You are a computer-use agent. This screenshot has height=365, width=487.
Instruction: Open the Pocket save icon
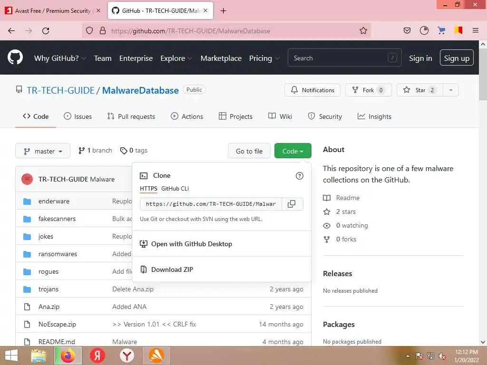coord(407,30)
